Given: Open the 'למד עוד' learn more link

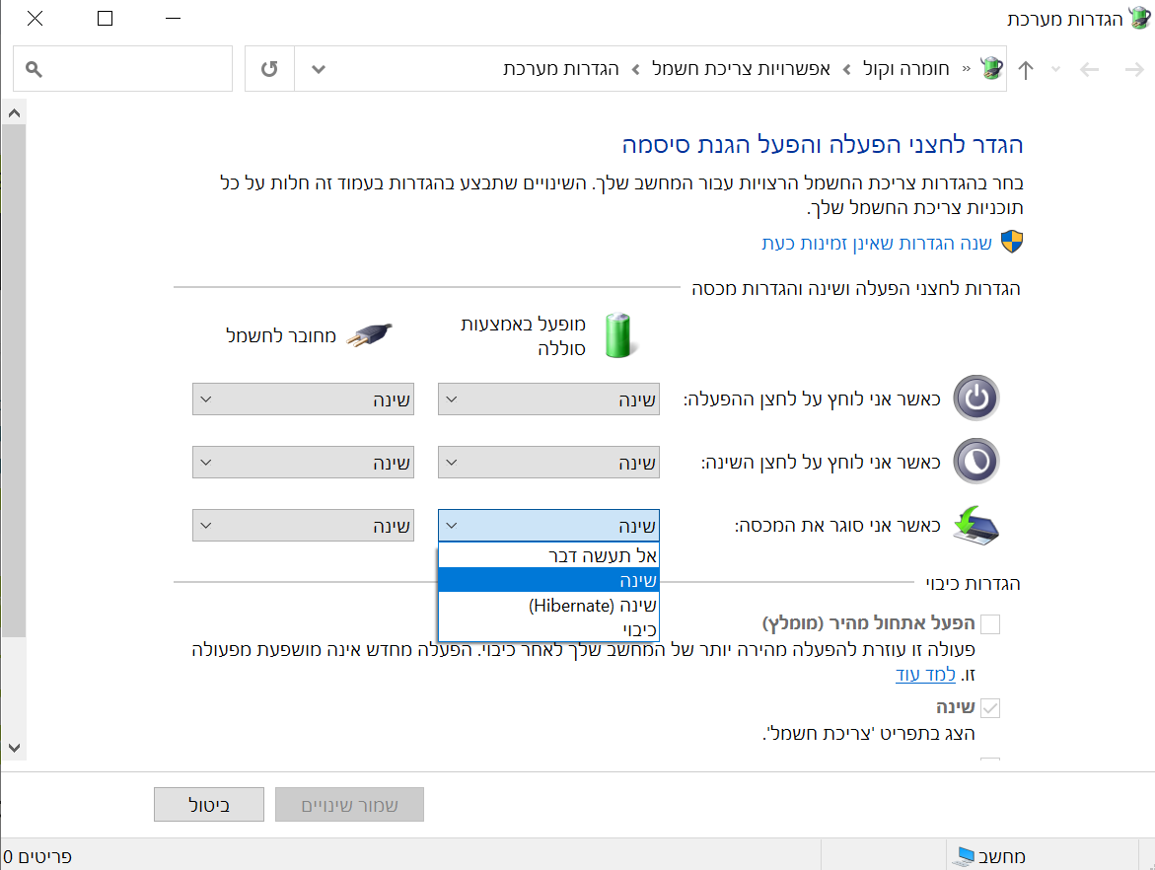Looking at the screenshot, I should pyautogui.click(x=925, y=674).
